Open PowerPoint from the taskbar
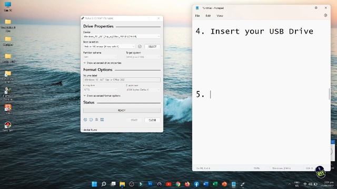Screen dimensions: 337x189 pyautogui.click(x=224, y=184)
